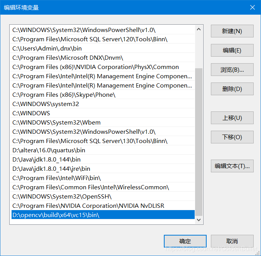Select Common Files\Intel\WirelessCommon\ entry
Viewport: 261px width, 256px height.
(103, 187)
